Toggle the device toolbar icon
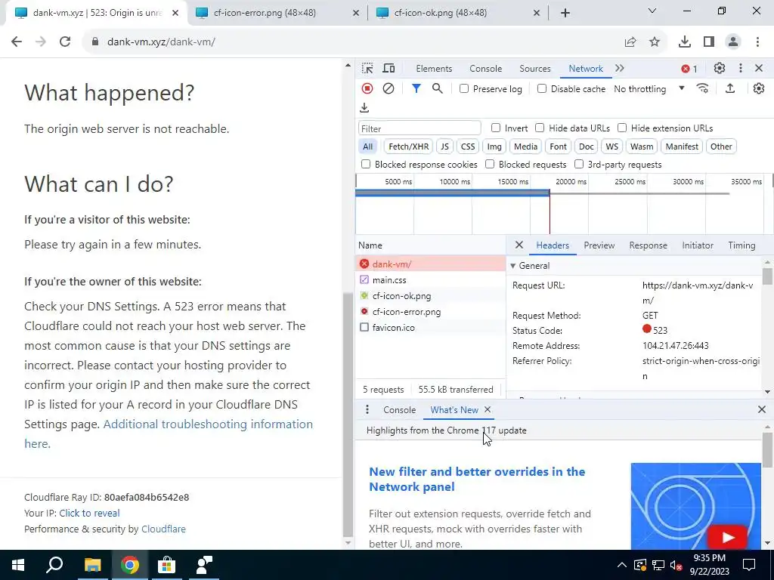The height and width of the screenshot is (580, 774). coord(389,69)
